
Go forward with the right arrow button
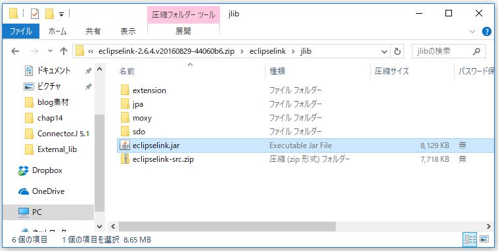coord(34,51)
